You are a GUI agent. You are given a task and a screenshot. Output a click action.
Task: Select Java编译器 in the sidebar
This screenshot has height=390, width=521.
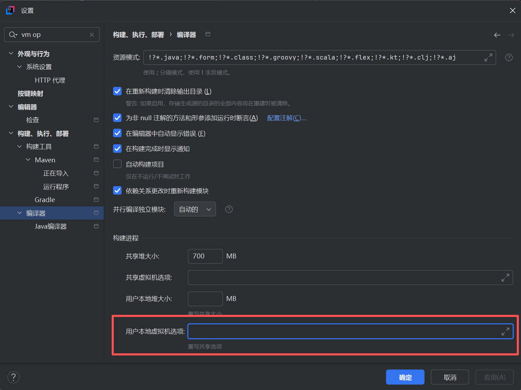tap(51, 226)
